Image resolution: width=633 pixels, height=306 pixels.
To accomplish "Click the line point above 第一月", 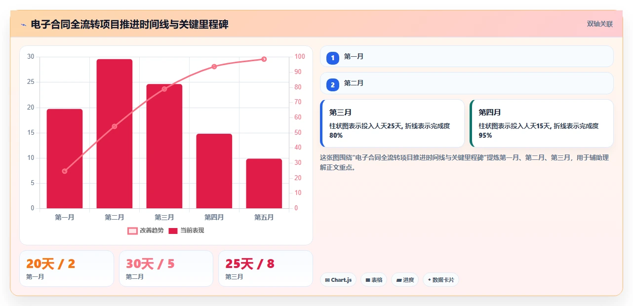I will (x=65, y=171).
